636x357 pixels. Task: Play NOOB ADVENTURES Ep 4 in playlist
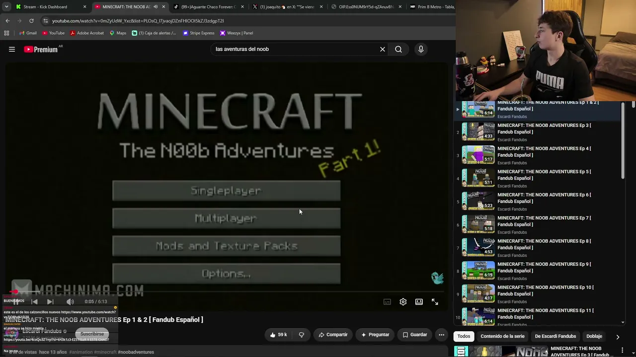[538, 155]
